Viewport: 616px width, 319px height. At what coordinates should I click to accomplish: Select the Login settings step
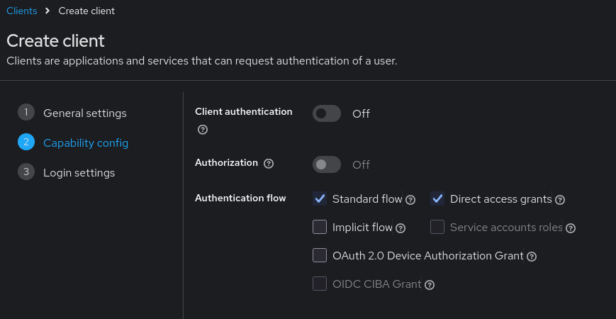(x=79, y=172)
